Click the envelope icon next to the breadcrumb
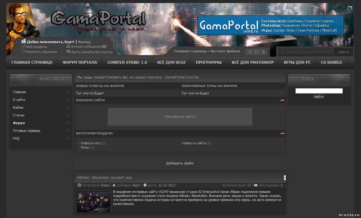The height and width of the screenshot is (218, 361). click(257, 52)
